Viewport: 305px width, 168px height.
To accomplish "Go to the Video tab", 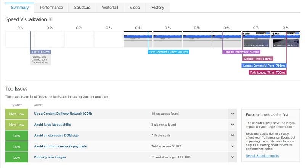I will [135, 7].
